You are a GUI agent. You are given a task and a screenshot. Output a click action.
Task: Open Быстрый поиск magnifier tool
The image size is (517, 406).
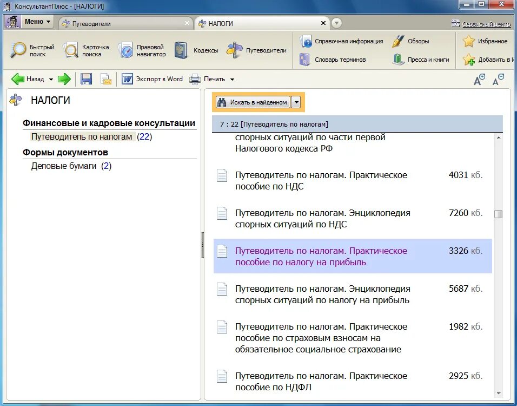point(32,50)
